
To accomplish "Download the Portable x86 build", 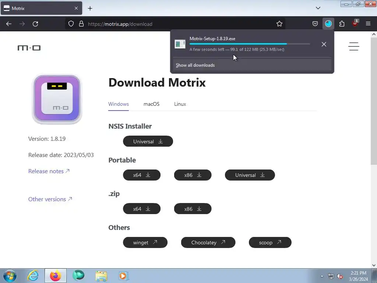I will tap(193, 175).
